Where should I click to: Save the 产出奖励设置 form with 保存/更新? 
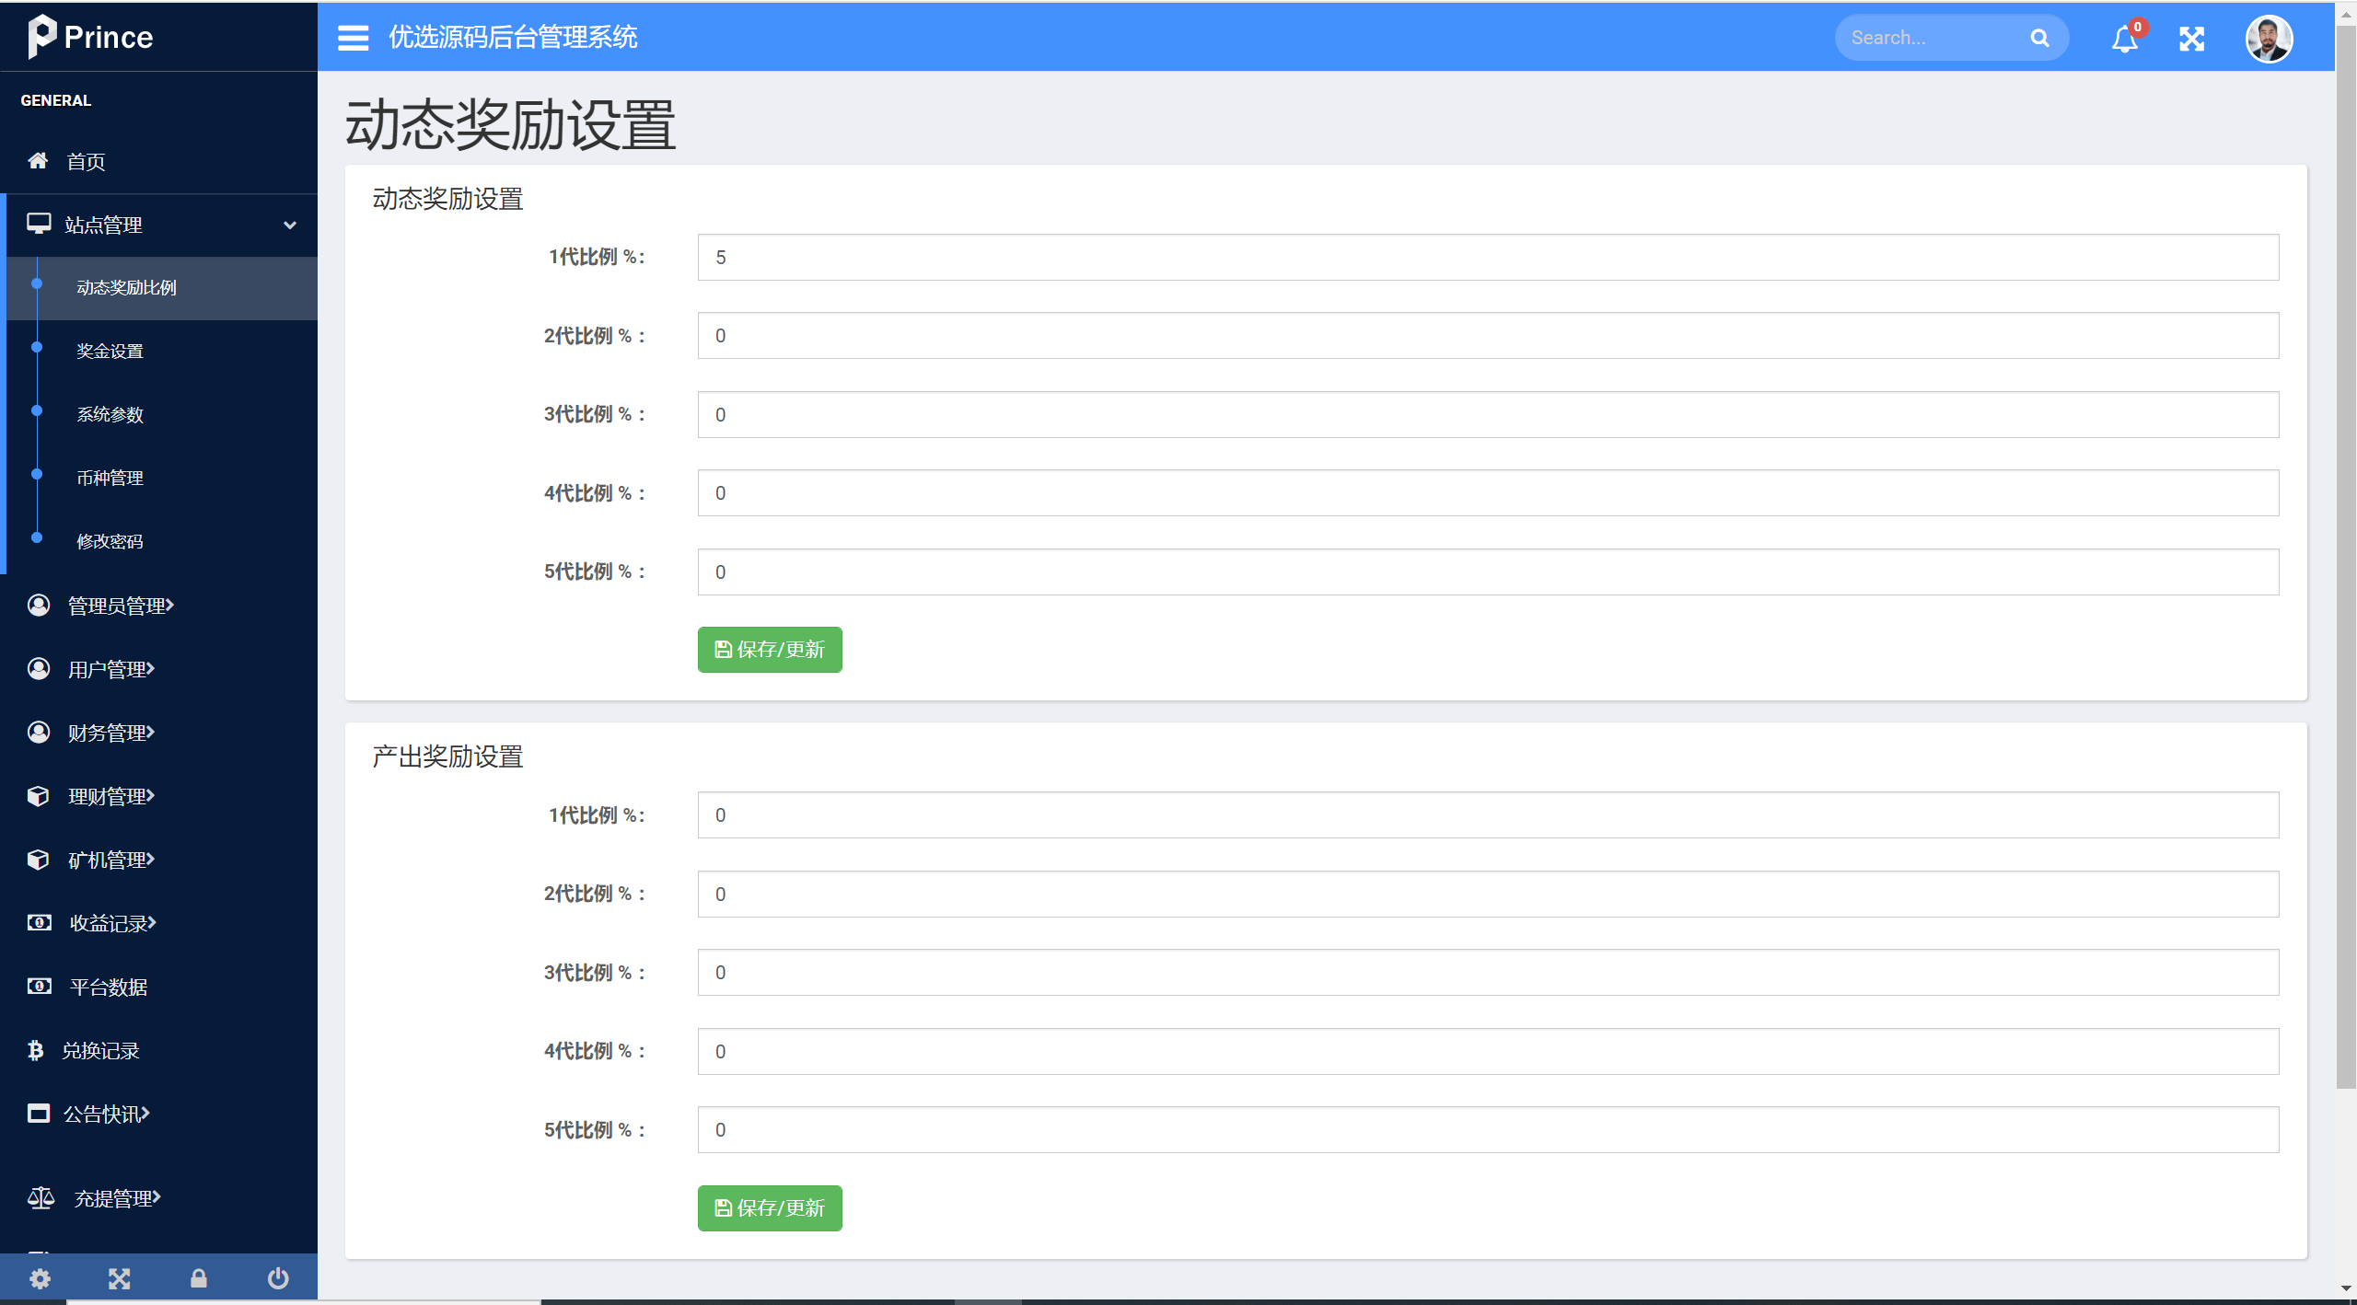(x=770, y=1208)
